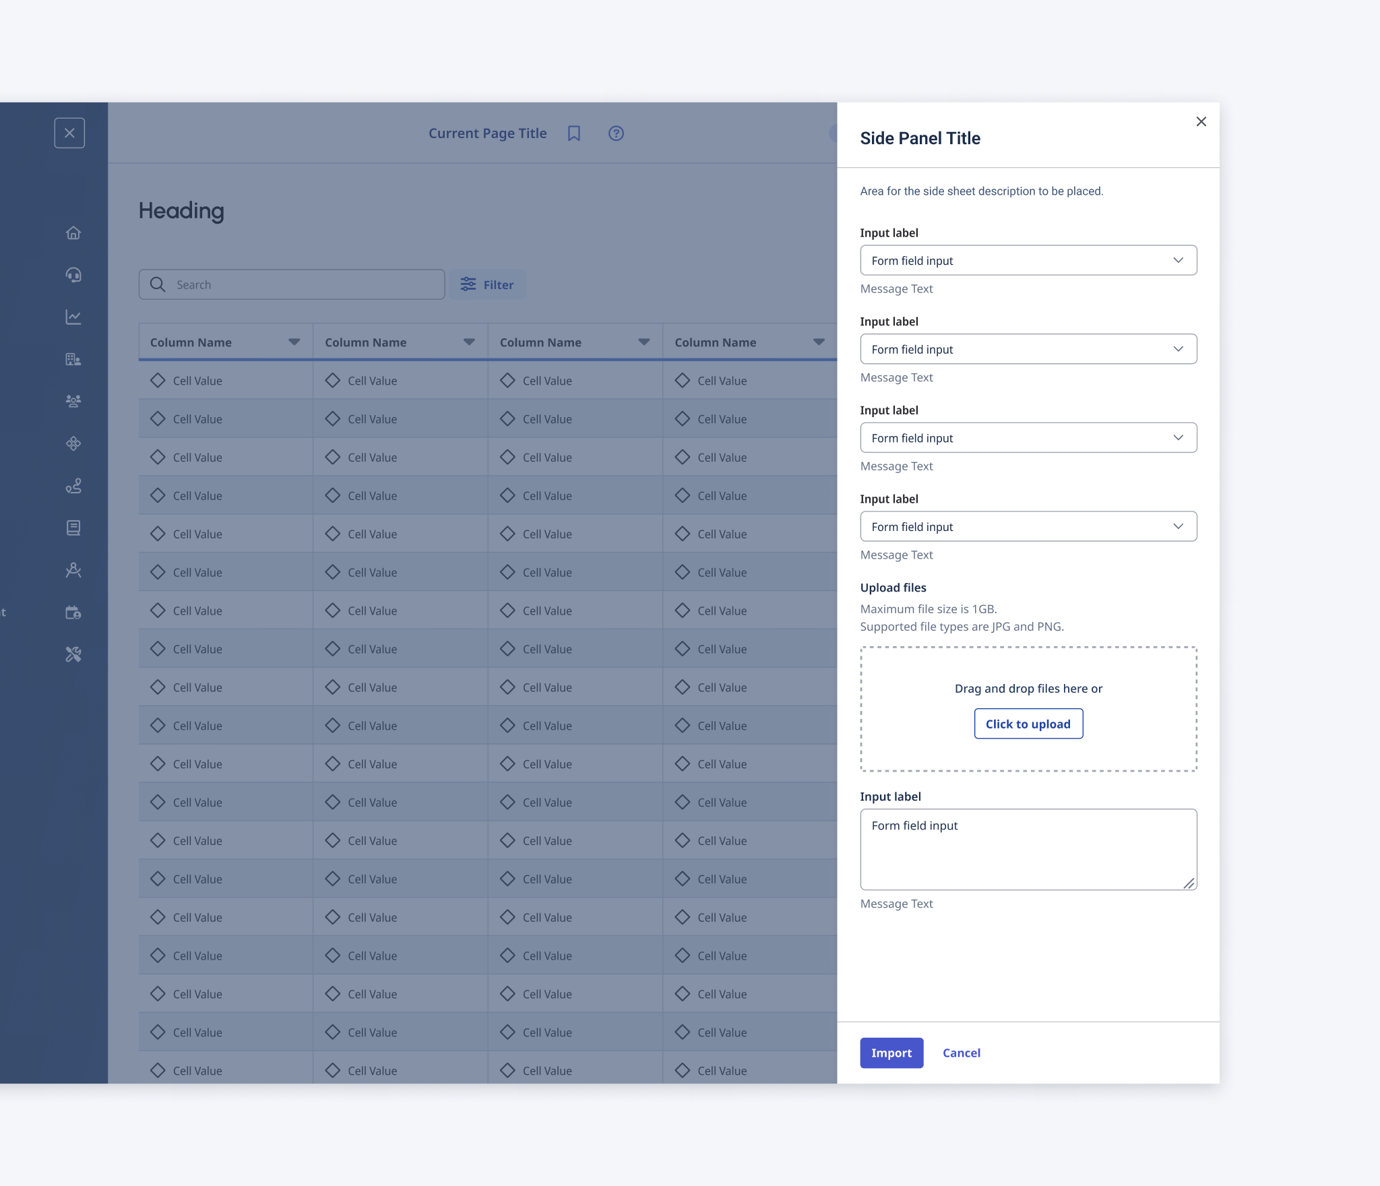This screenshot has height=1186, width=1380.
Task: Select the line chart analytics icon
Action: point(73,317)
